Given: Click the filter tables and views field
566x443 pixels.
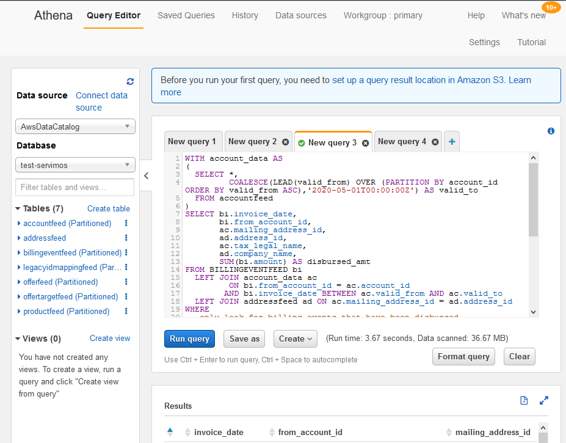Looking at the screenshot, I should tap(74, 187).
